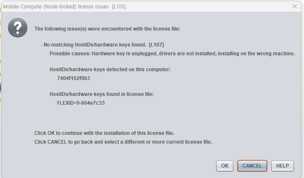Click 'No matching HostIDs/hardware keys found' message

95,44
